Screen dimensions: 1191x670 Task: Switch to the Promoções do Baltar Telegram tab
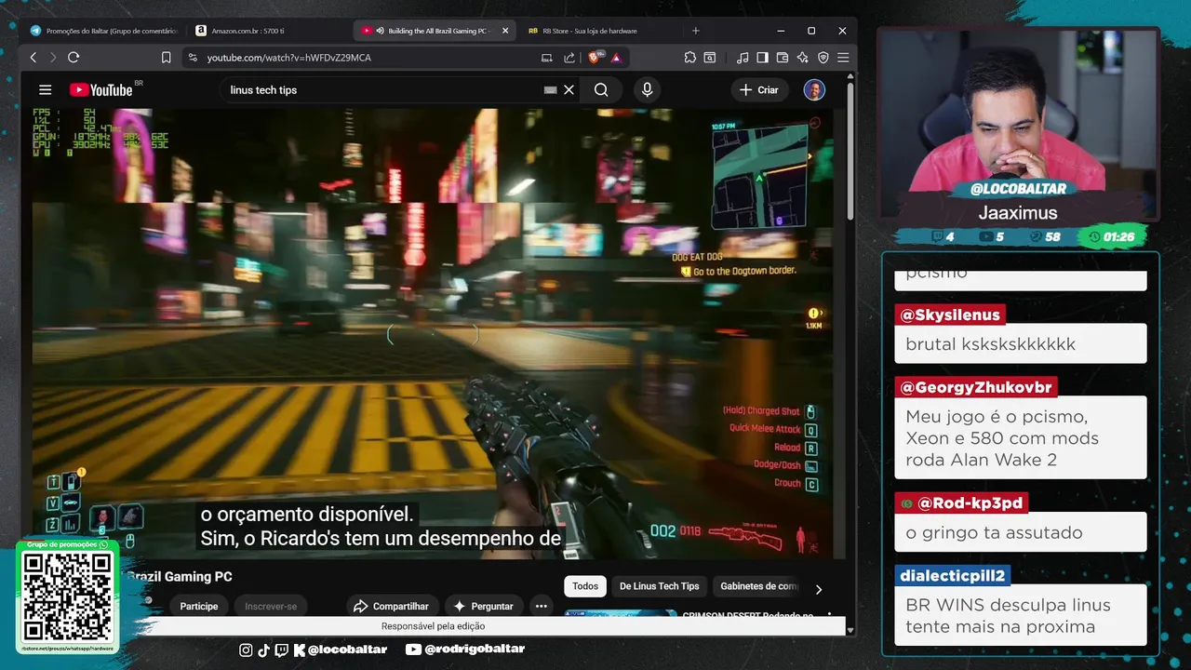(x=102, y=31)
